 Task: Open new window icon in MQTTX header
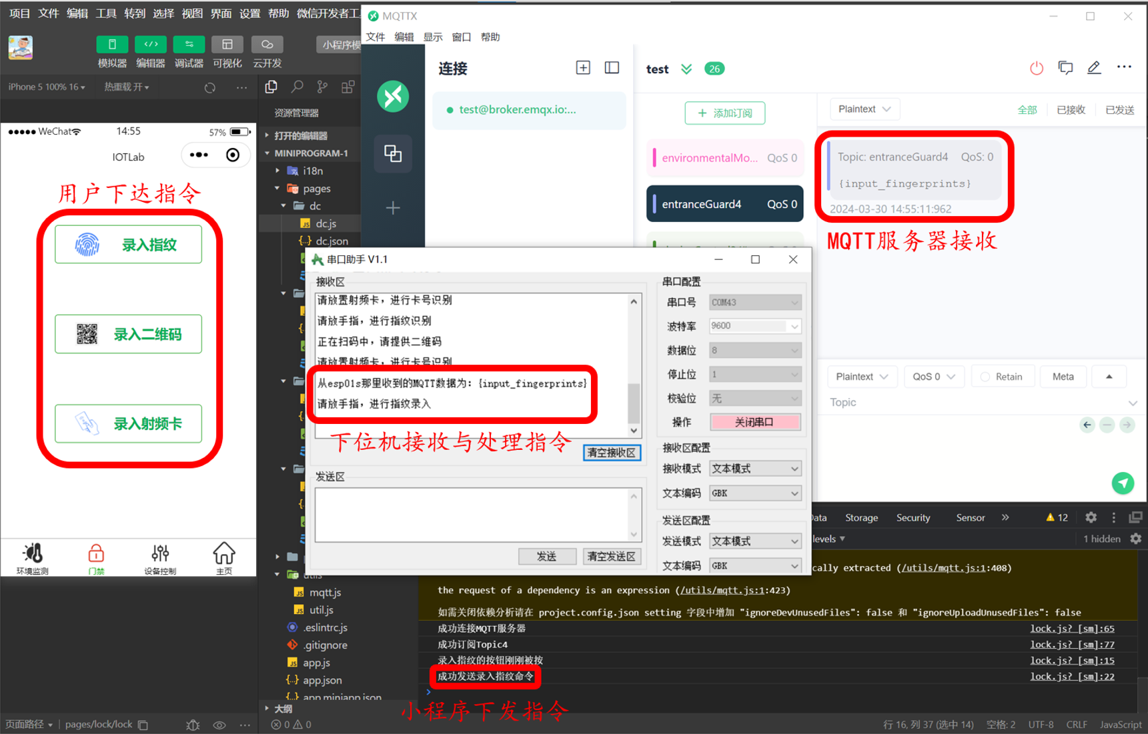coord(1065,68)
